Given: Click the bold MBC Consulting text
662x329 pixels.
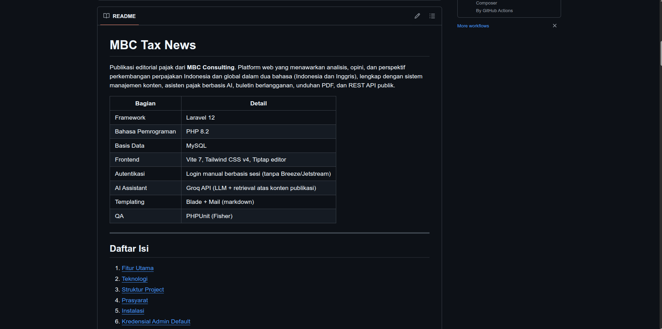Looking at the screenshot, I should [211, 67].
